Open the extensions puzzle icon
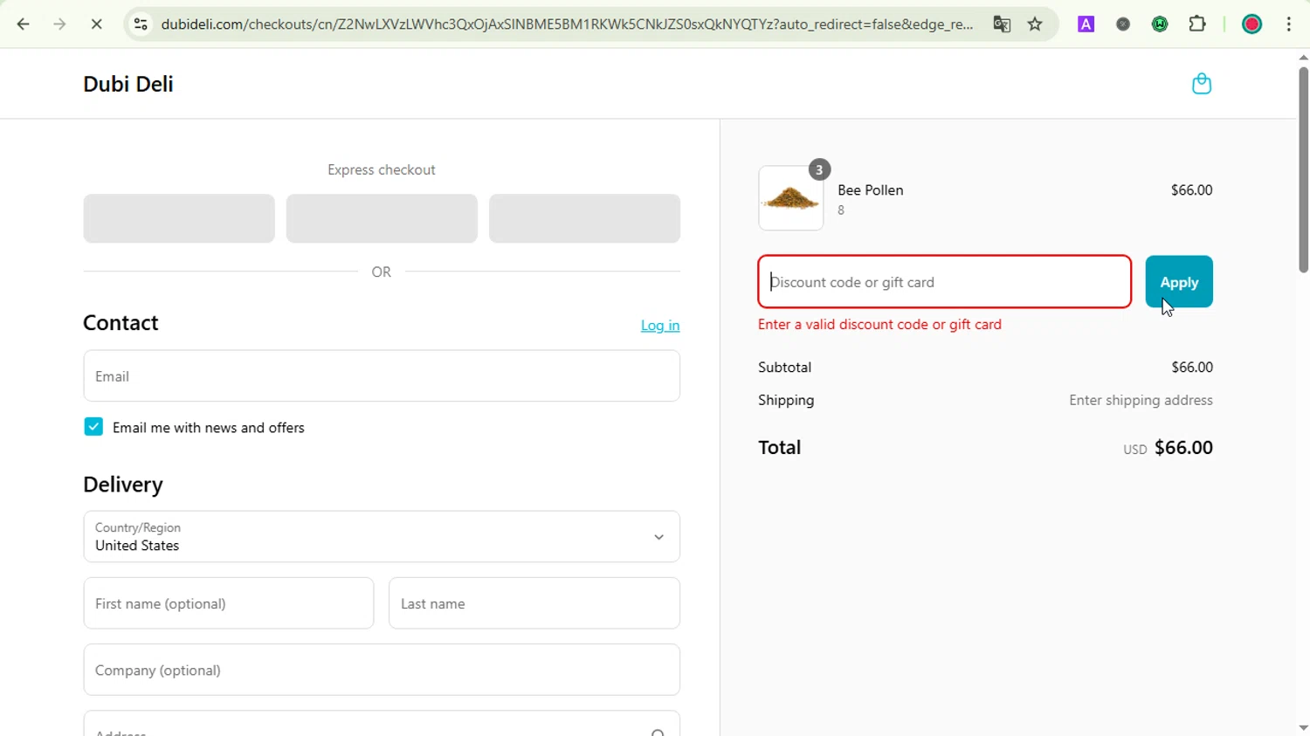The width and height of the screenshot is (1310, 736). click(x=1198, y=24)
